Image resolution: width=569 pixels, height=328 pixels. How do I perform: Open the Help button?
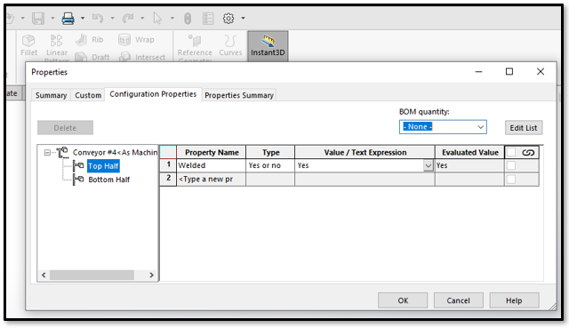pyautogui.click(x=514, y=300)
